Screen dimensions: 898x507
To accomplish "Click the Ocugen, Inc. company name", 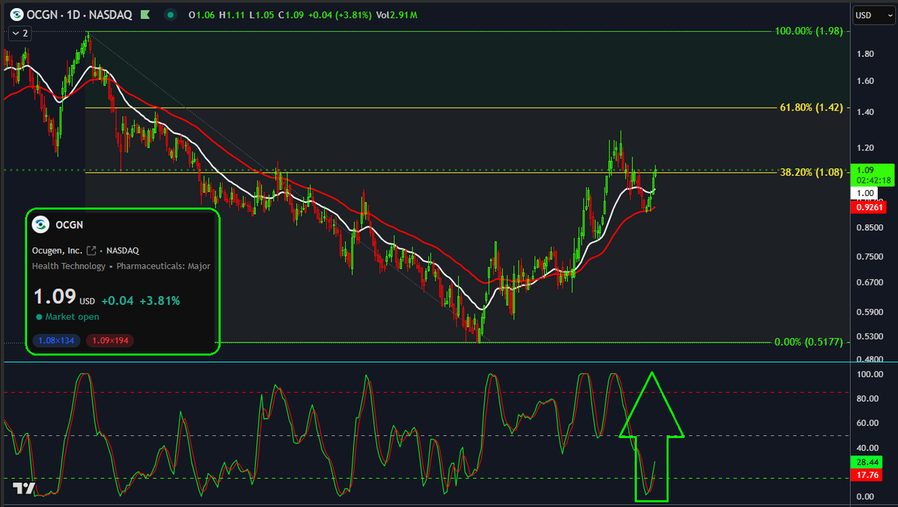I will (x=58, y=251).
